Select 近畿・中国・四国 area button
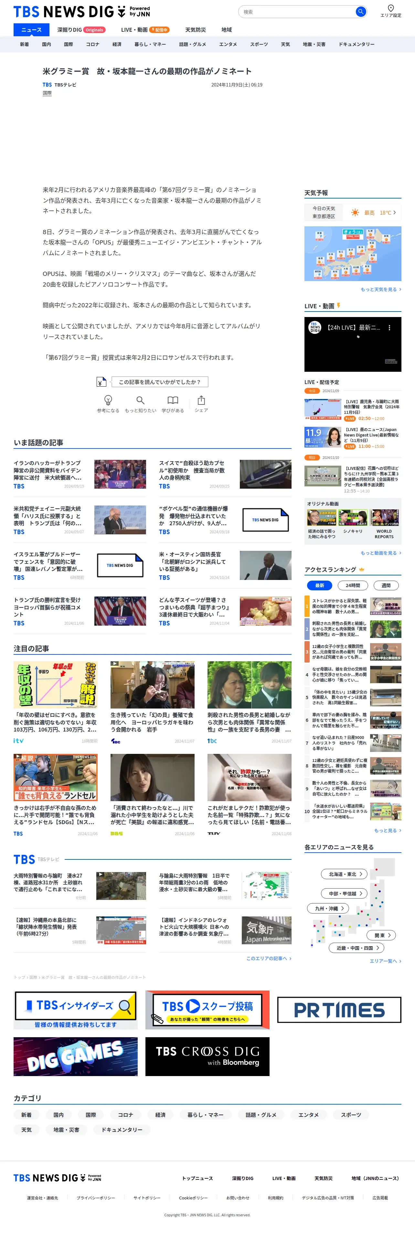This screenshot has height=1260, width=415. [356, 948]
